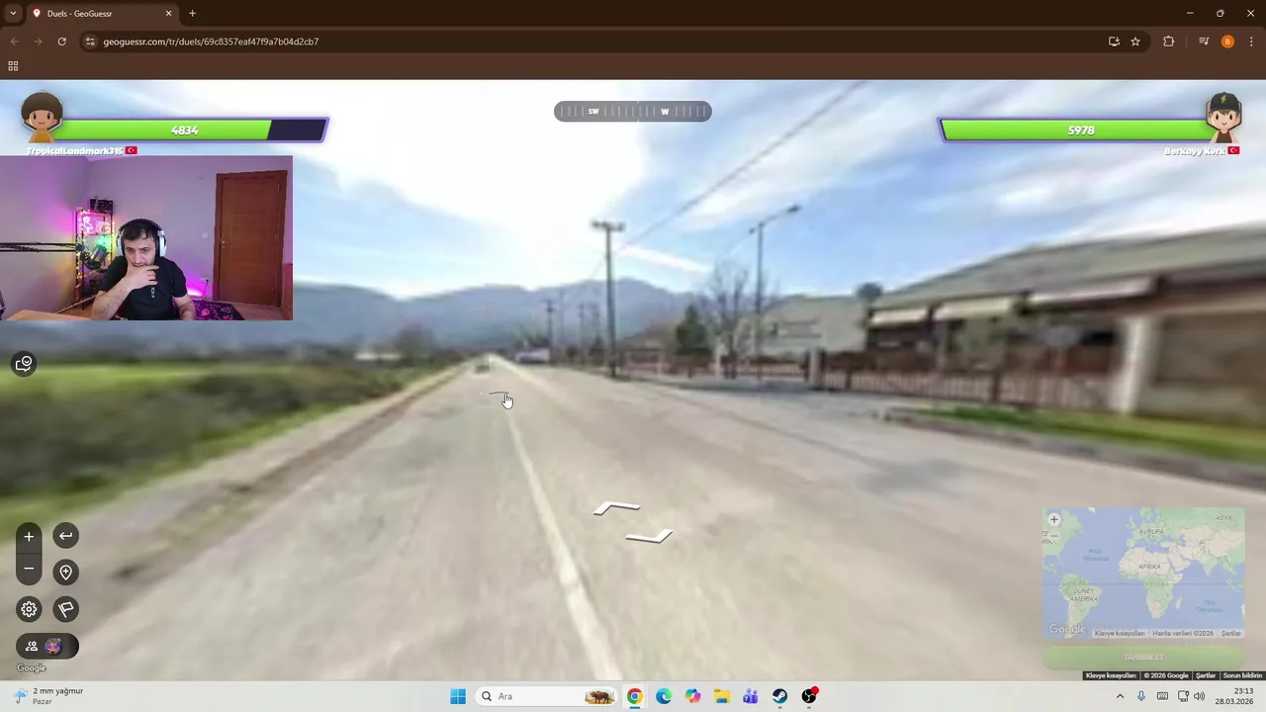Bookmark this page with the star icon

[1135, 42]
